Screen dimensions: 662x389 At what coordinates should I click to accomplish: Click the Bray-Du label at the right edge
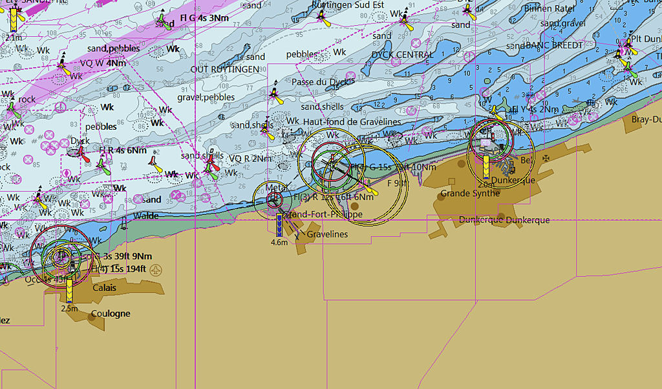pos(646,120)
